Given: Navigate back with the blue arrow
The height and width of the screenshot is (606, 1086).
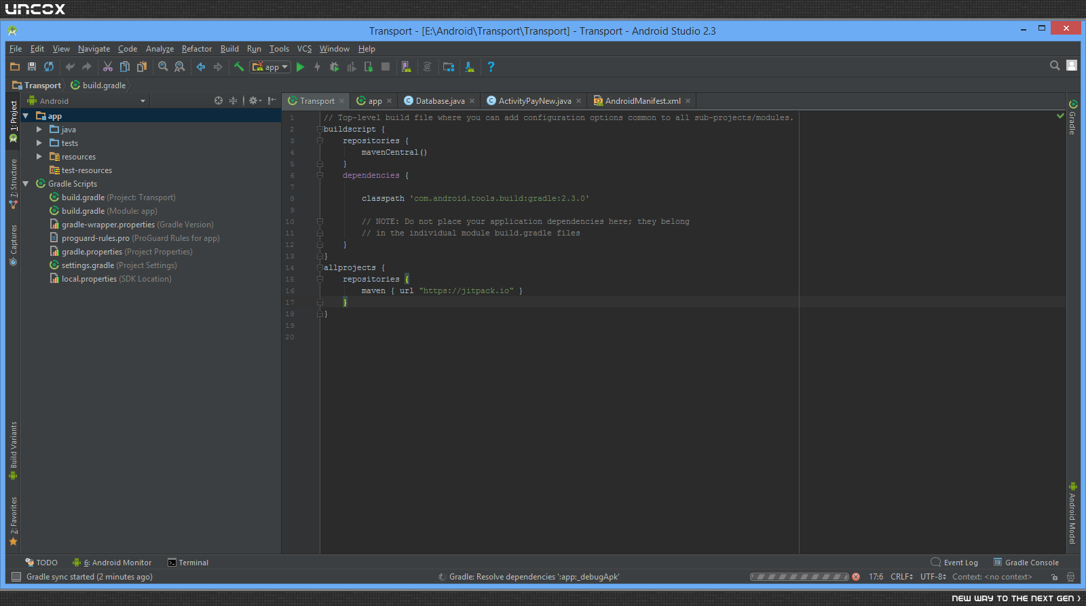Looking at the screenshot, I should (201, 67).
